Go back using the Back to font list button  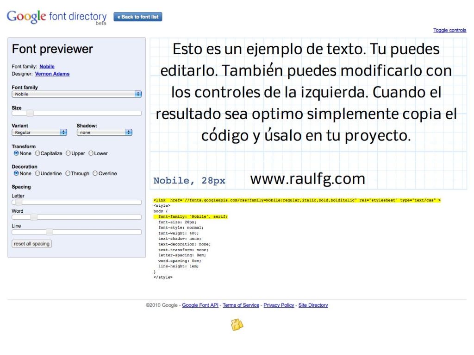pyautogui.click(x=138, y=17)
